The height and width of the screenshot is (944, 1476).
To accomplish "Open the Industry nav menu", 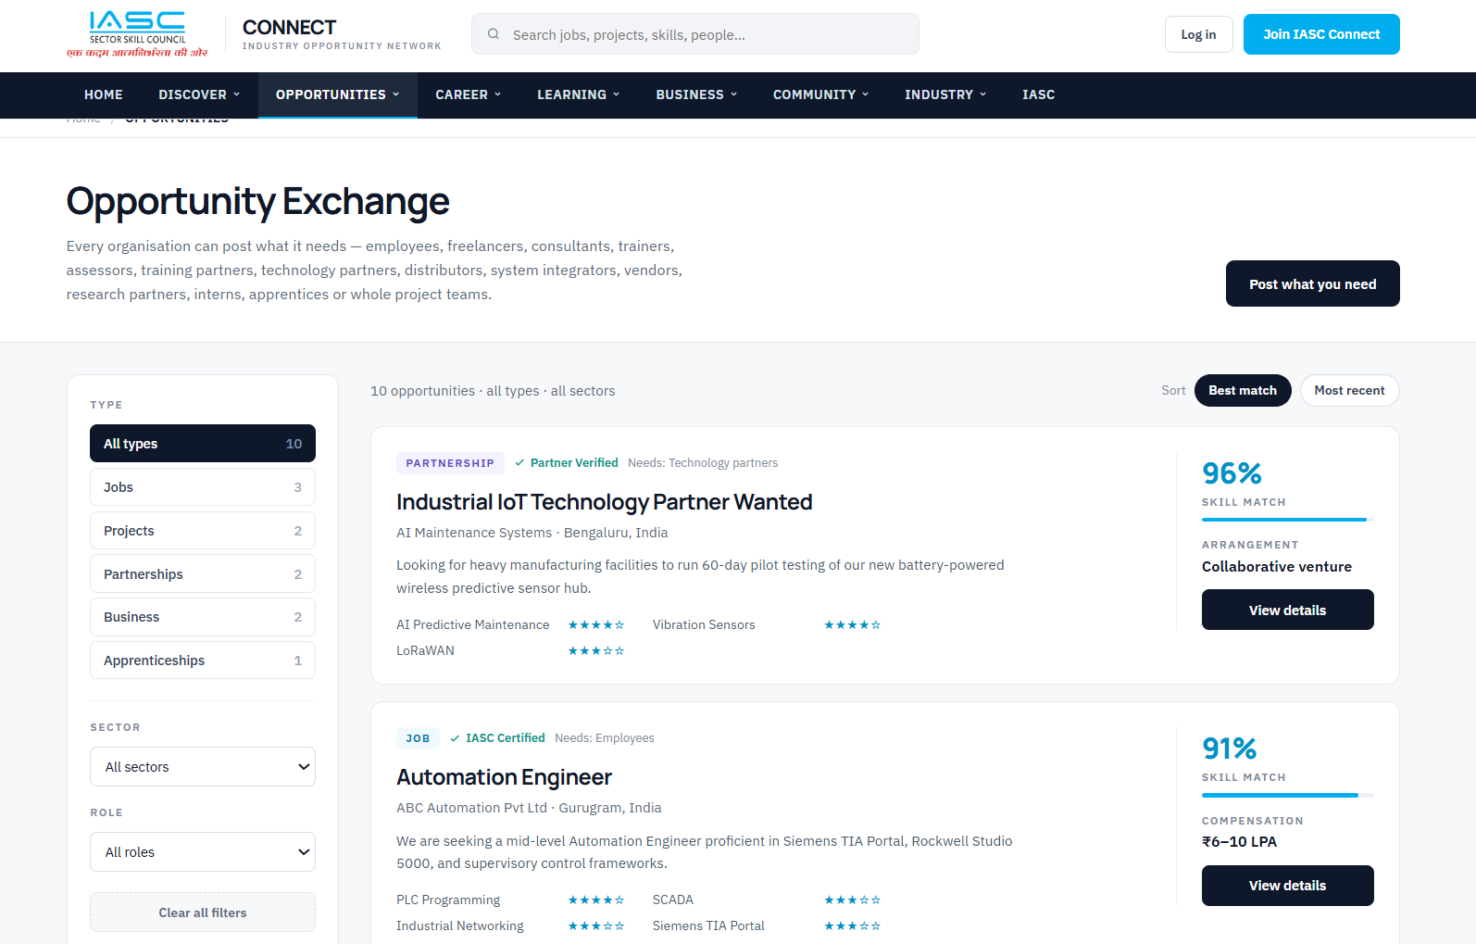I will (x=945, y=94).
